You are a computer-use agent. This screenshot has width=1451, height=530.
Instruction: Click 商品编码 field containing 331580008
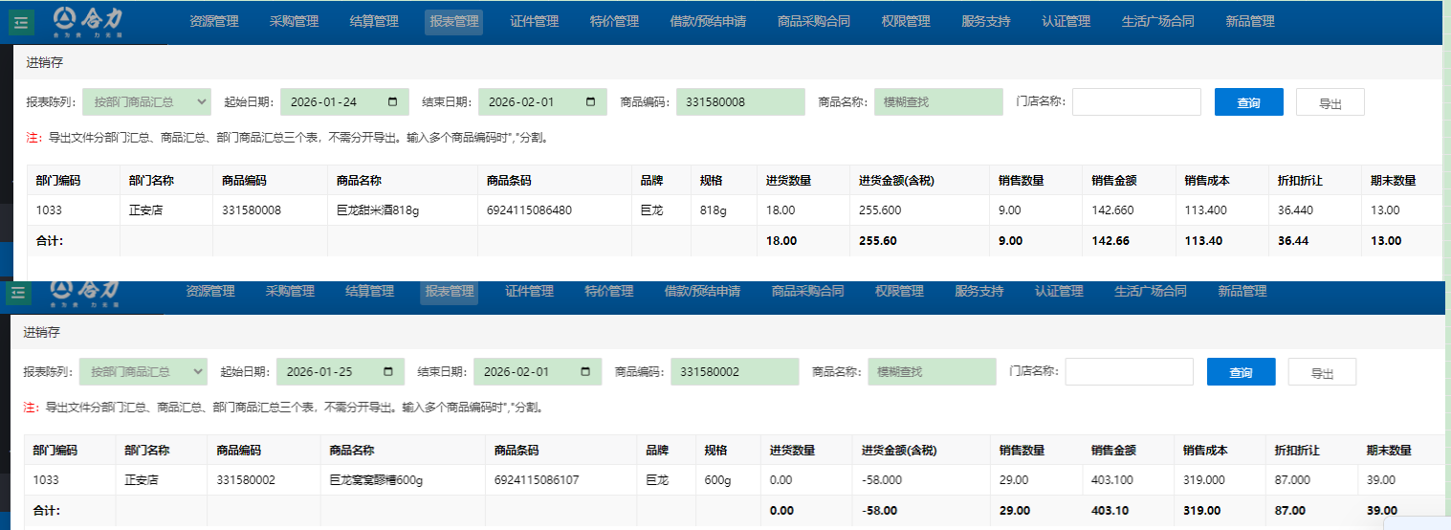pyautogui.click(x=740, y=102)
